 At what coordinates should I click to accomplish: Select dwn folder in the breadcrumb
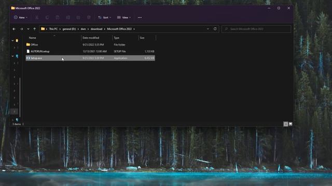coord(83,29)
